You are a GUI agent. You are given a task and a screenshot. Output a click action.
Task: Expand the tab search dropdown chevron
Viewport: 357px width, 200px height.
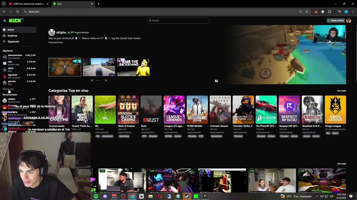(4, 4)
